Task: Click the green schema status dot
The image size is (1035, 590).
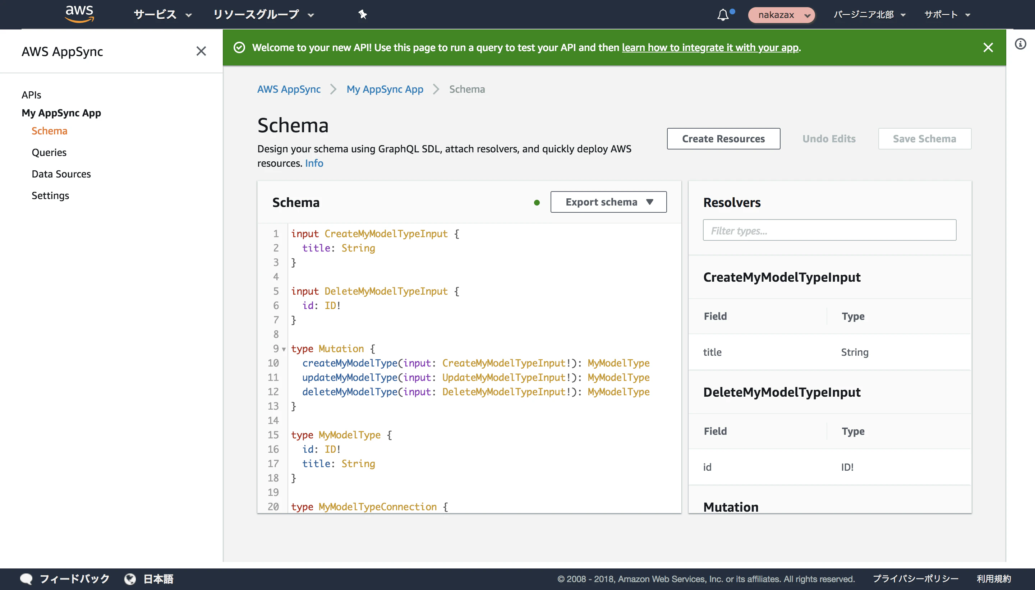Action: click(537, 203)
